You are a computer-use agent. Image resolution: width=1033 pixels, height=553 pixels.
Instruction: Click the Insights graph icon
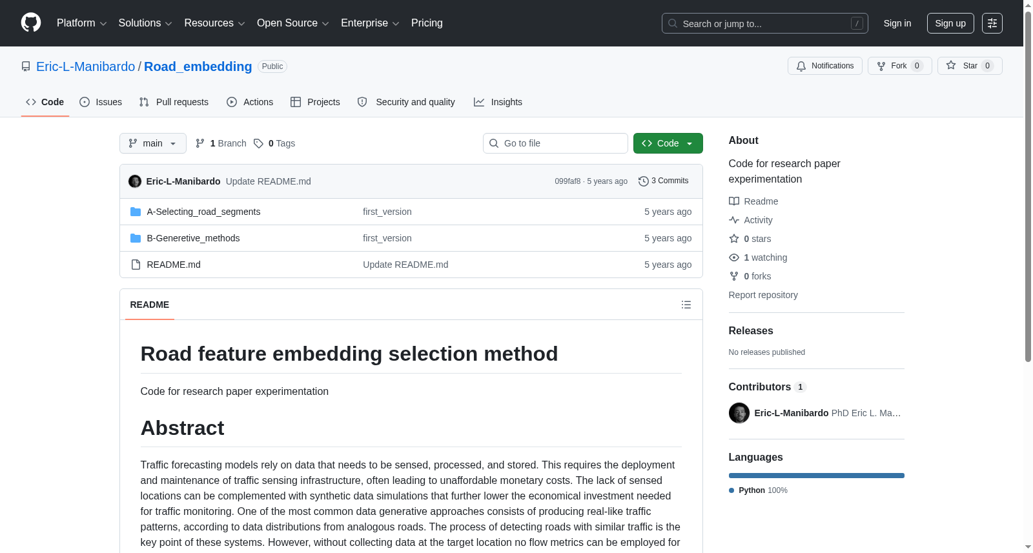479,102
